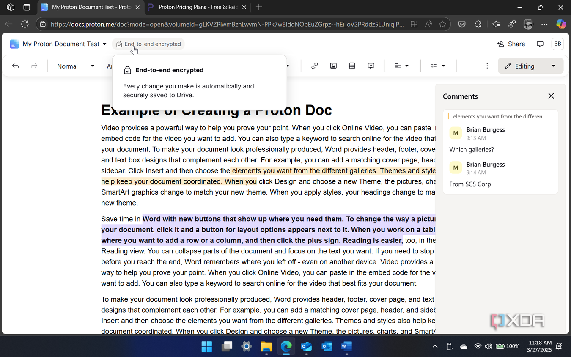The height and width of the screenshot is (357, 571).
Task: Open the browser profile picture icon
Action: click(x=528, y=24)
